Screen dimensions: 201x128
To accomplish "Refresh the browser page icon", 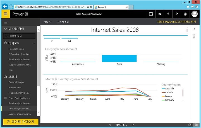I will pos(91,7).
